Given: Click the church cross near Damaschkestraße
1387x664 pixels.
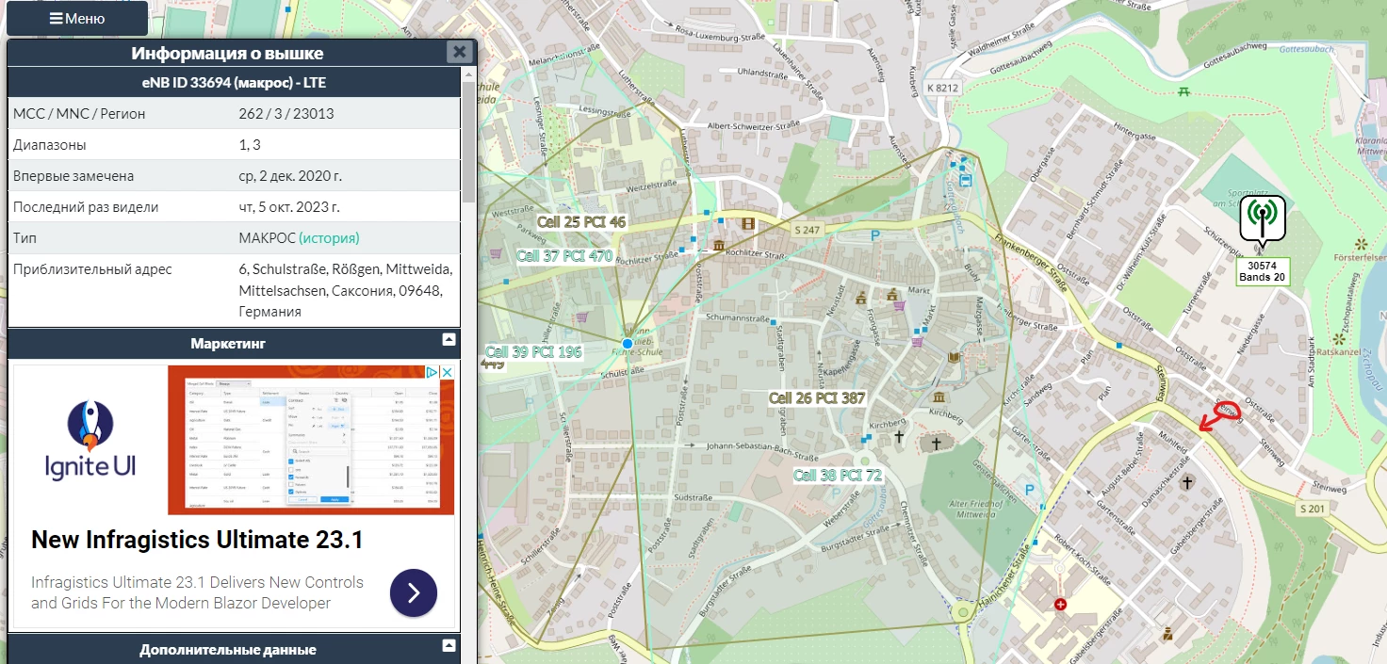Looking at the screenshot, I should pyautogui.click(x=1187, y=482).
